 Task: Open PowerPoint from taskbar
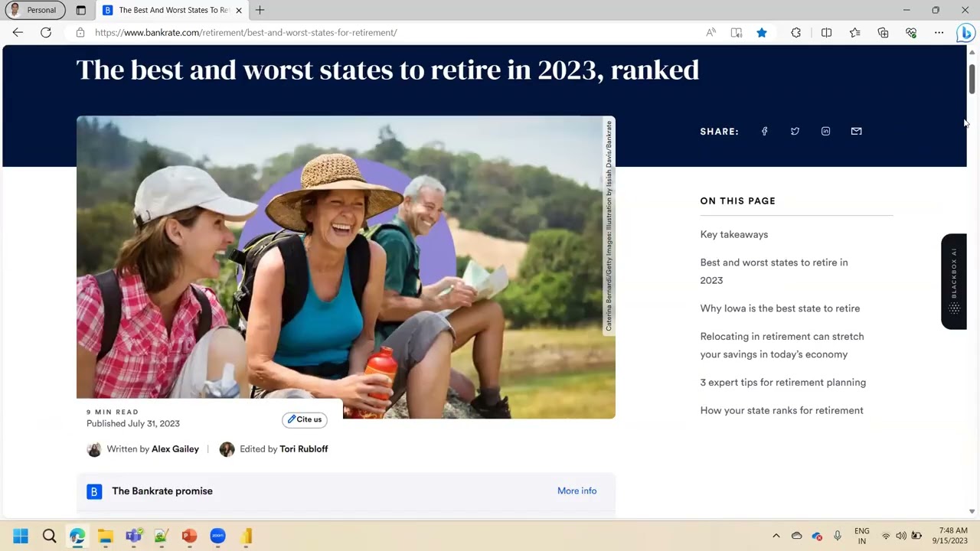[190, 536]
